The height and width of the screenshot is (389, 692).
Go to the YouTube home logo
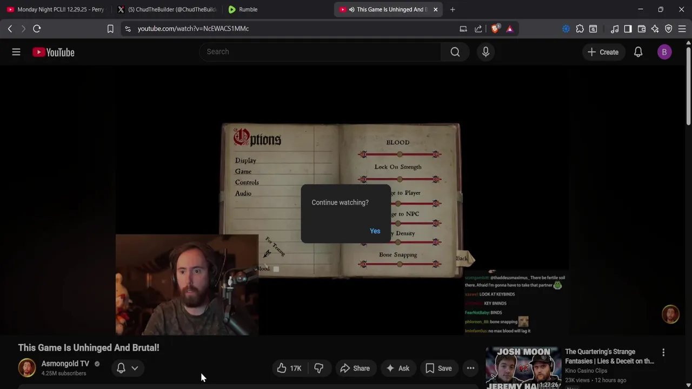pyautogui.click(x=53, y=52)
